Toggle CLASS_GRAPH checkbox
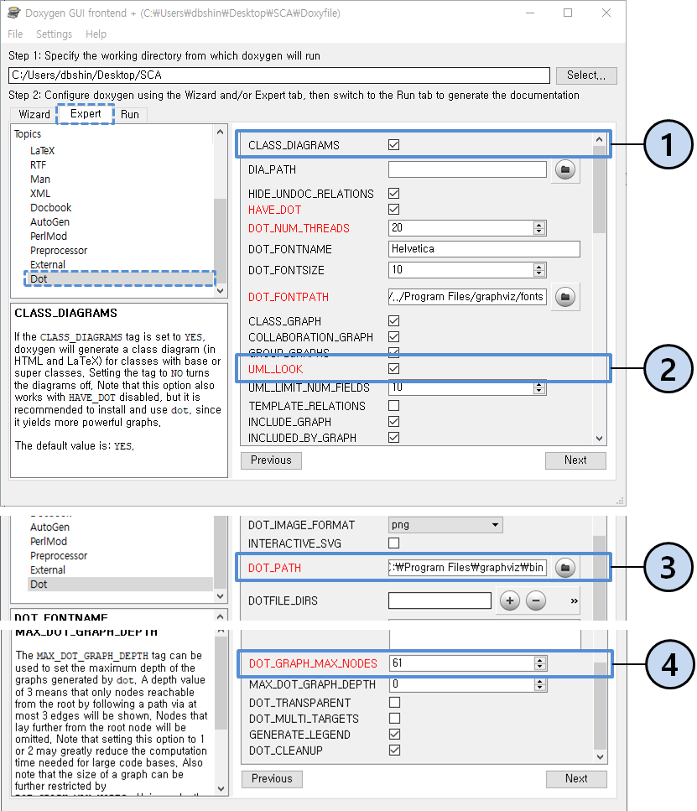 (393, 321)
